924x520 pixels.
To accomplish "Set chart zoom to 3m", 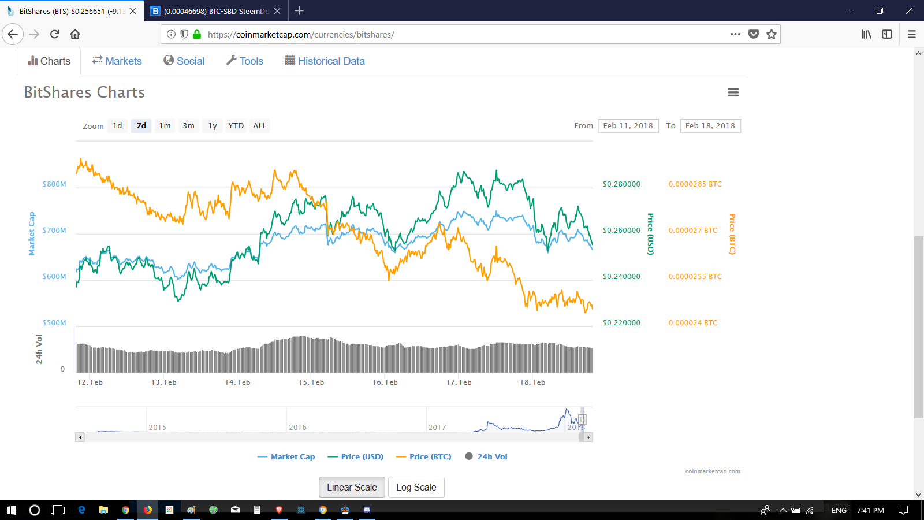I will 189,126.
